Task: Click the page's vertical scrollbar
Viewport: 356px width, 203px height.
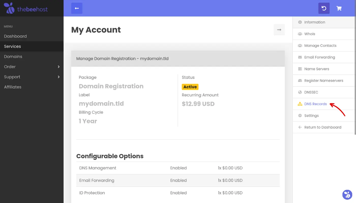Action: click(355, 76)
